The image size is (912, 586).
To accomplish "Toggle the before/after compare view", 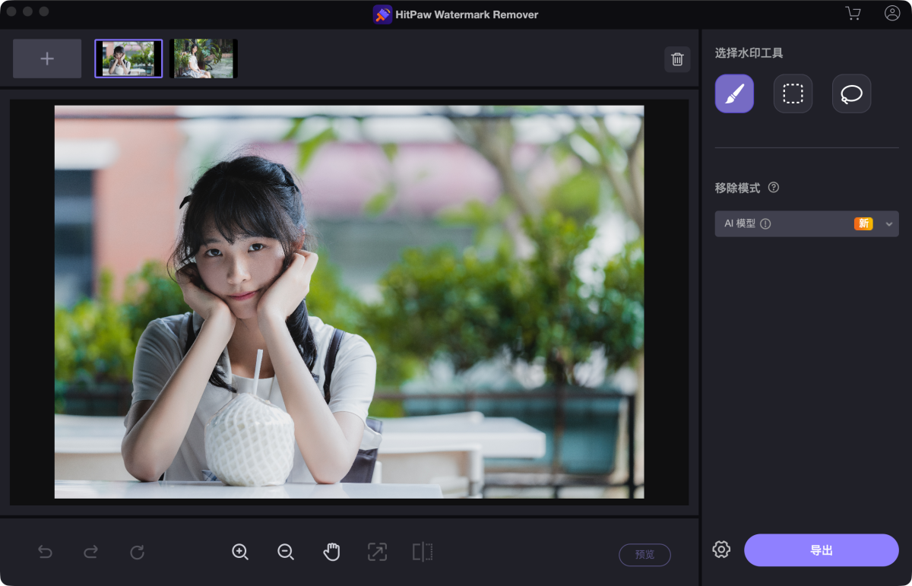I will (x=423, y=553).
